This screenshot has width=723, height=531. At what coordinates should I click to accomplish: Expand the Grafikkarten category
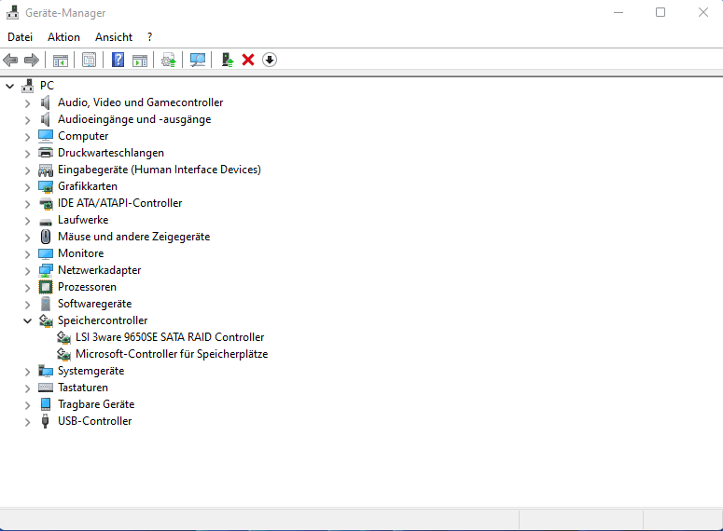(27, 187)
